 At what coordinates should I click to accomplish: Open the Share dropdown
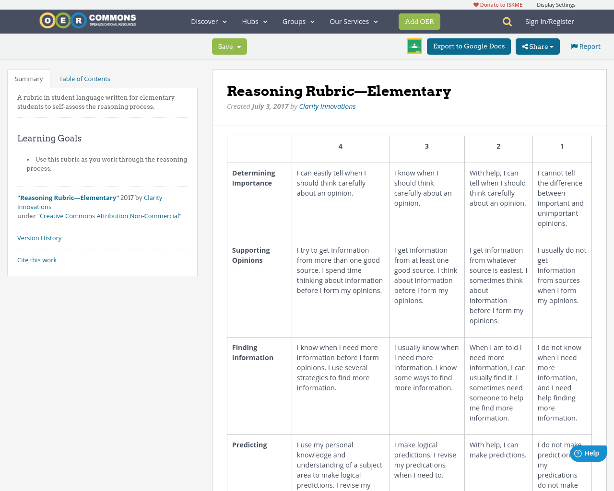click(x=538, y=47)
